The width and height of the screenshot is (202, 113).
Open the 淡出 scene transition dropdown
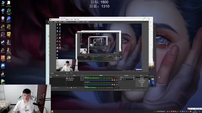click(126, 78)
